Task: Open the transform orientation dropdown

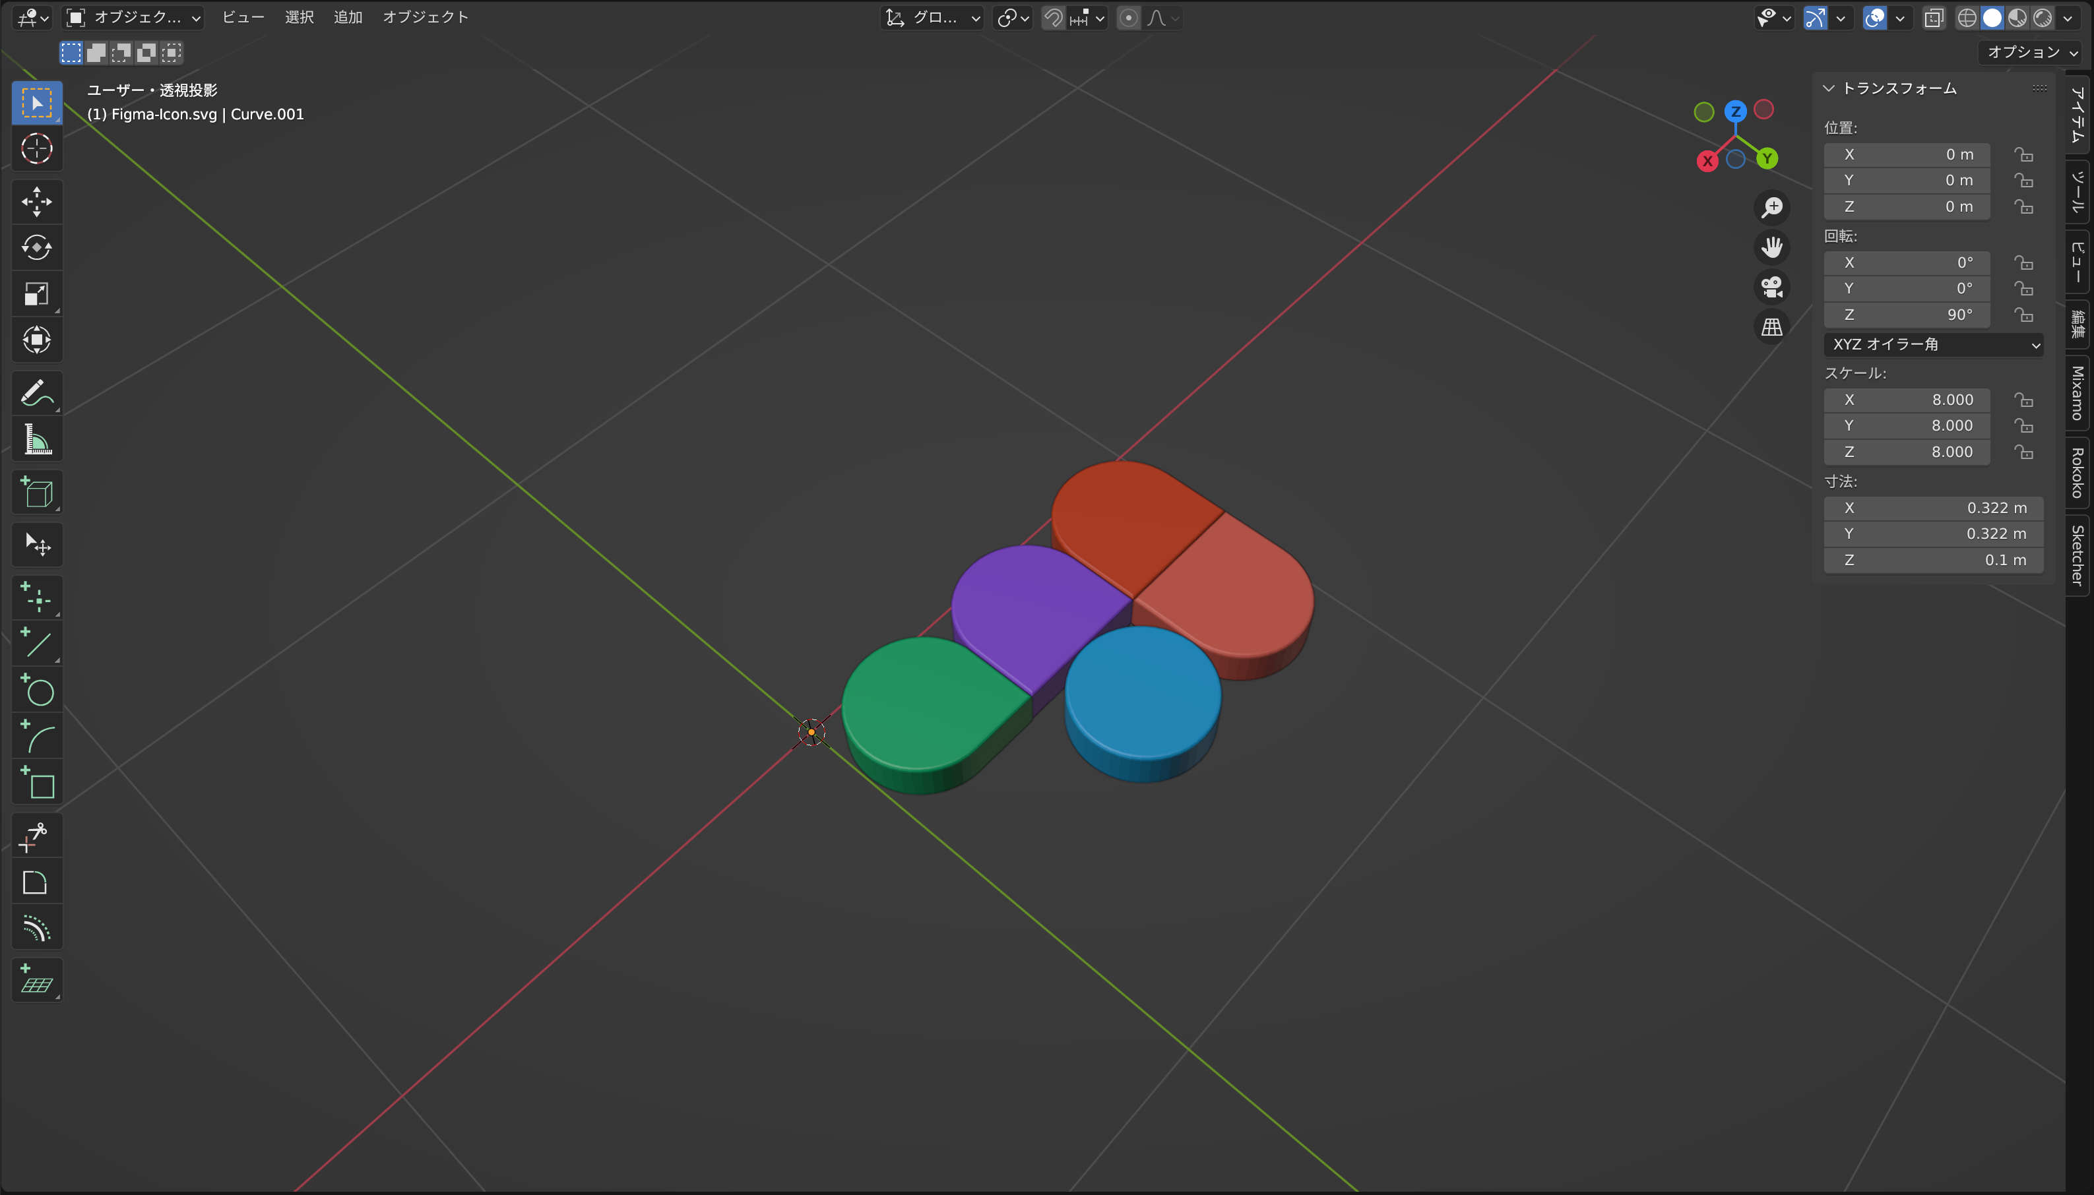Action: [932, 17]
